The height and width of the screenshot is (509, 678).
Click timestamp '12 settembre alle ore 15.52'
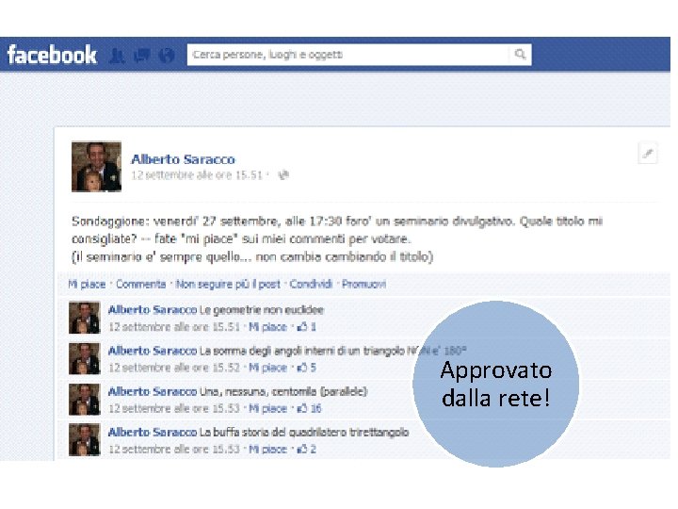click(174, 368)
